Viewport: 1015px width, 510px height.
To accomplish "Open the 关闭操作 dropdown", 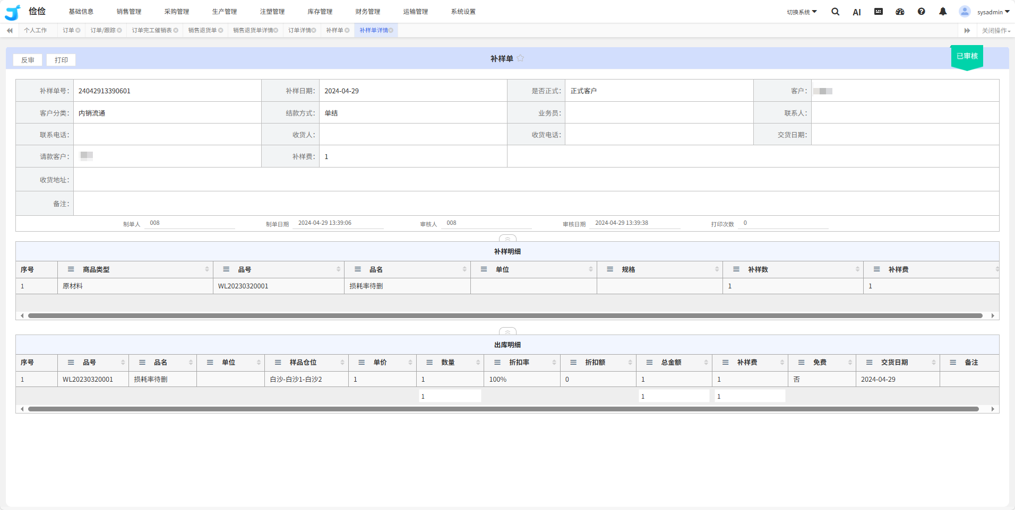I will coord(995,31).
